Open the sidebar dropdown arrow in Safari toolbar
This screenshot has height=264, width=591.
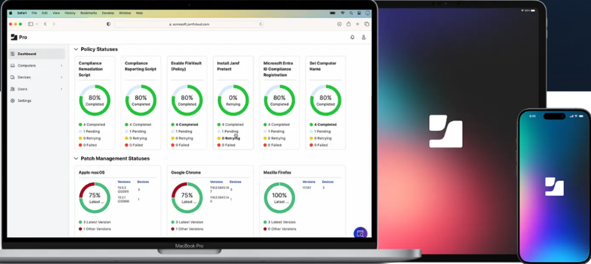pyautogui.click(x=37, y=24)
